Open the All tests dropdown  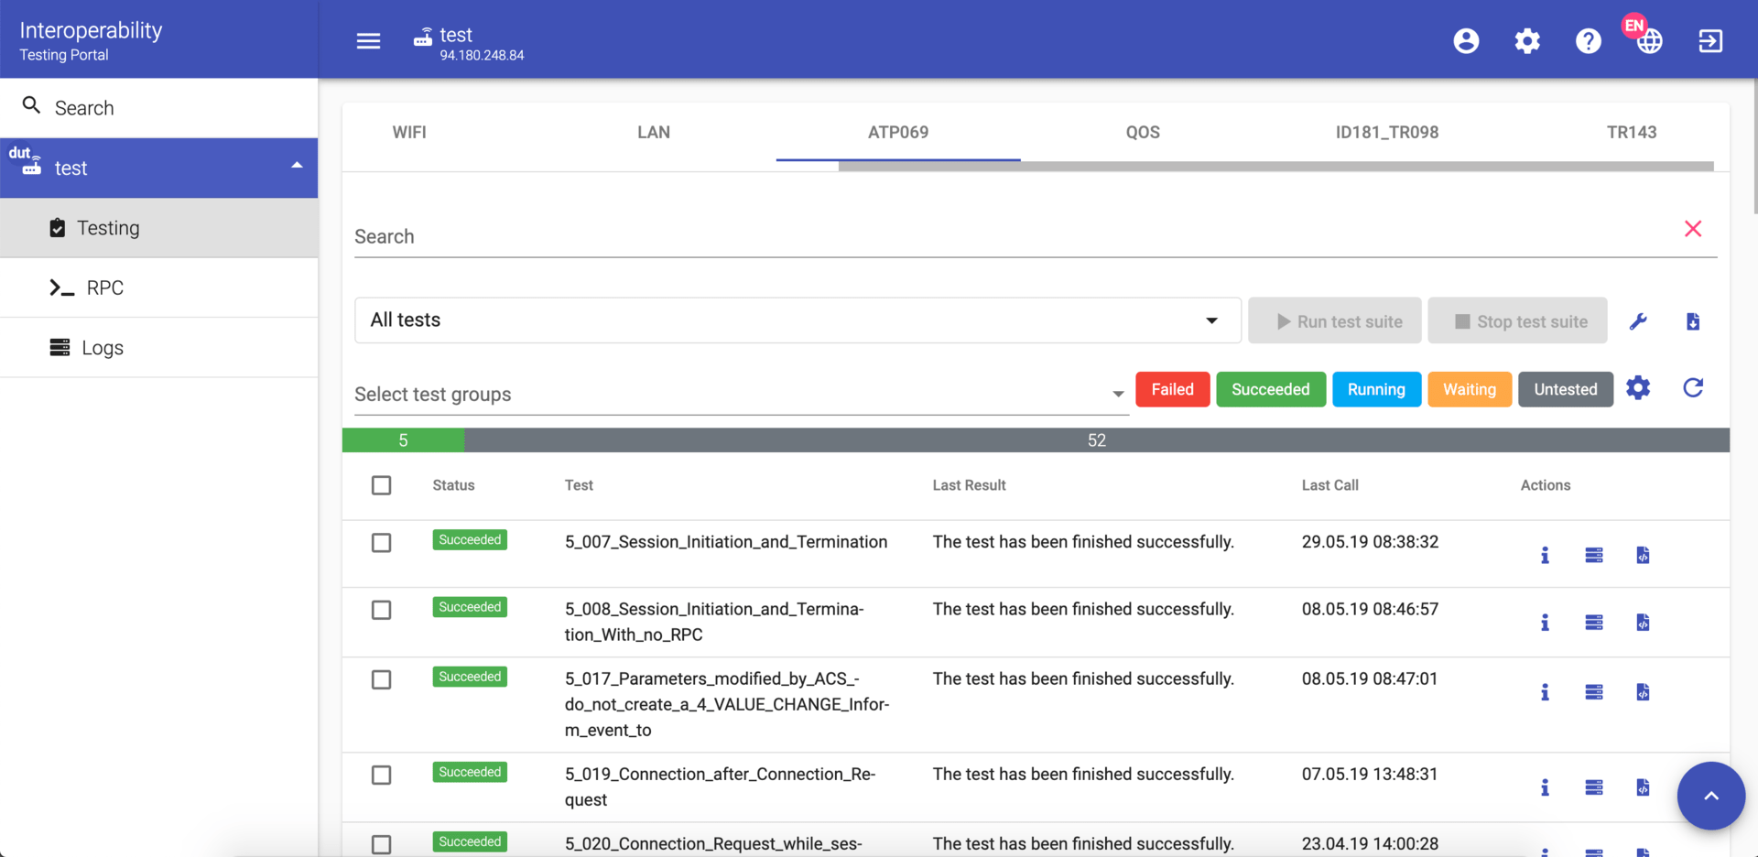point(798,320)
